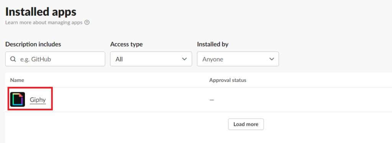This screenshot has height=143, width=392.
Task: Focus the Description includes search field
Action: [55, 59]
